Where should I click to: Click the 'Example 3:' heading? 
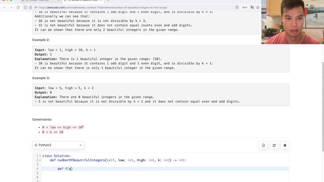tap(41, 78)
